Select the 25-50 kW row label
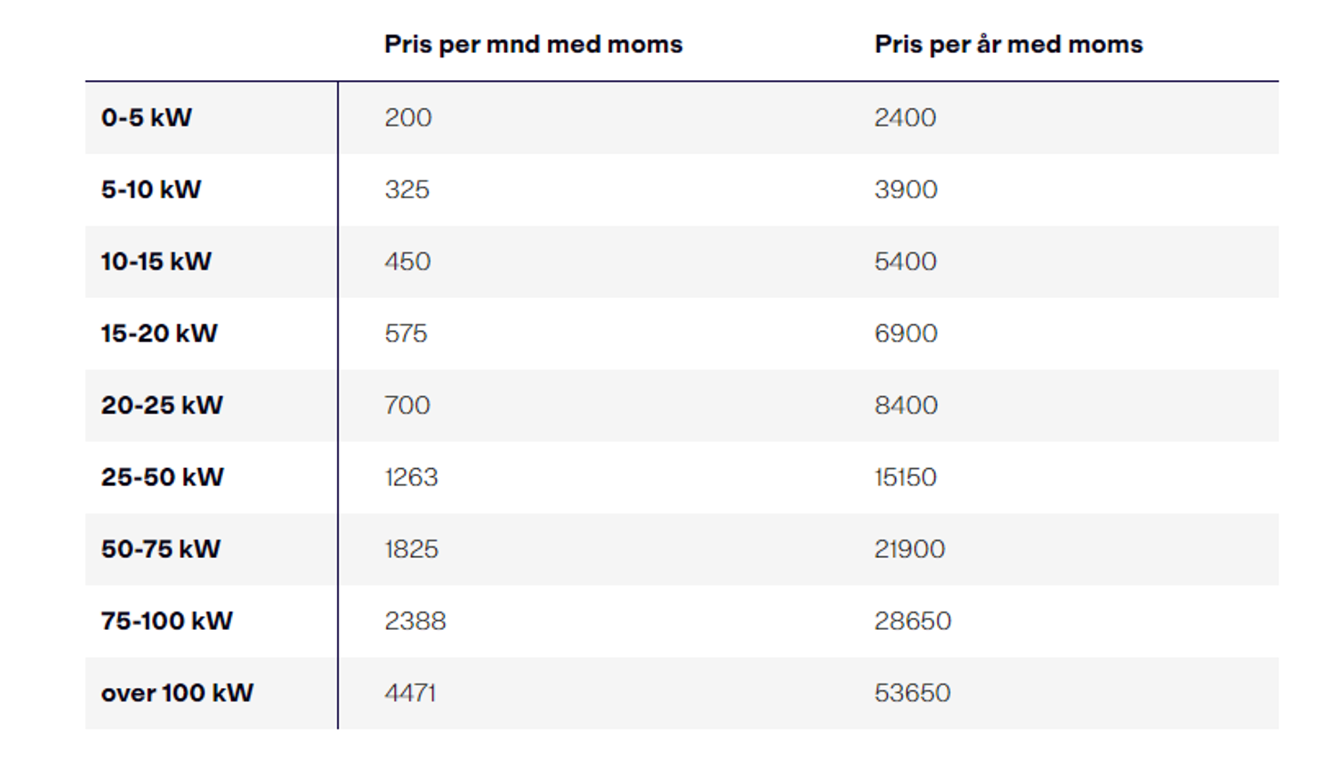Image resolution: width=1344 pixels, height=757 pixels. point(163,477)
